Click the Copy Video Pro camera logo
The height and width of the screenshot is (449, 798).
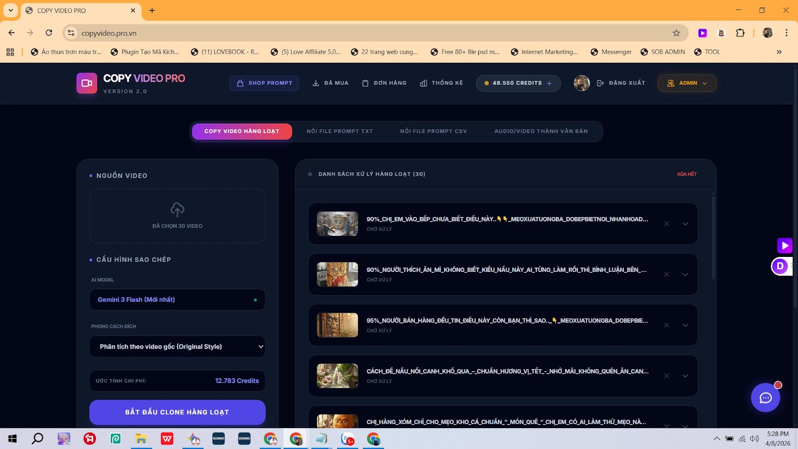pos(87,83)
